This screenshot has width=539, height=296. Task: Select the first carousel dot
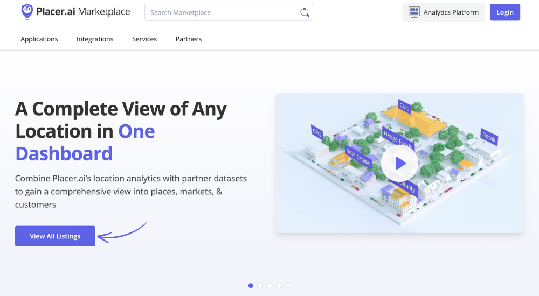(251, 286)
